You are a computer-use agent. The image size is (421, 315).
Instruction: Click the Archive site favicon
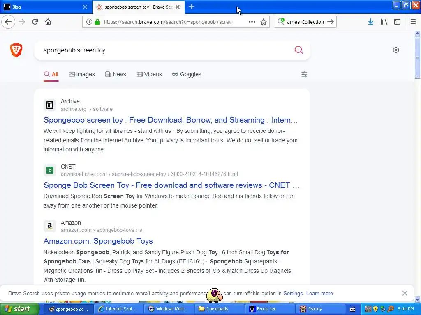50,105
